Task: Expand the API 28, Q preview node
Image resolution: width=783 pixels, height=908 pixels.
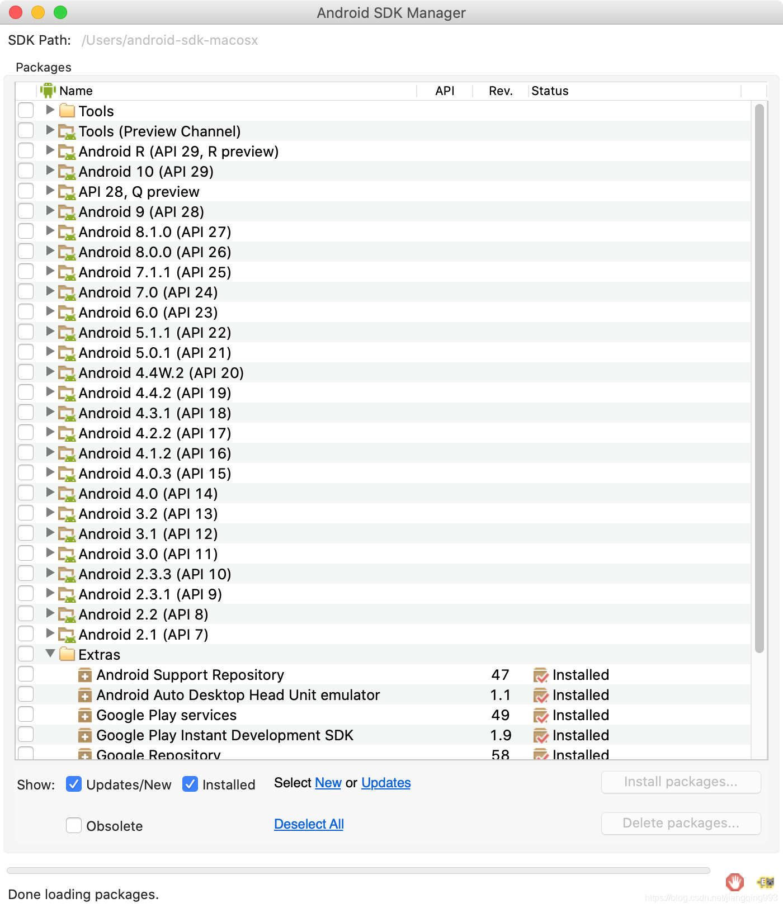Action: click(x=50, y=190)
